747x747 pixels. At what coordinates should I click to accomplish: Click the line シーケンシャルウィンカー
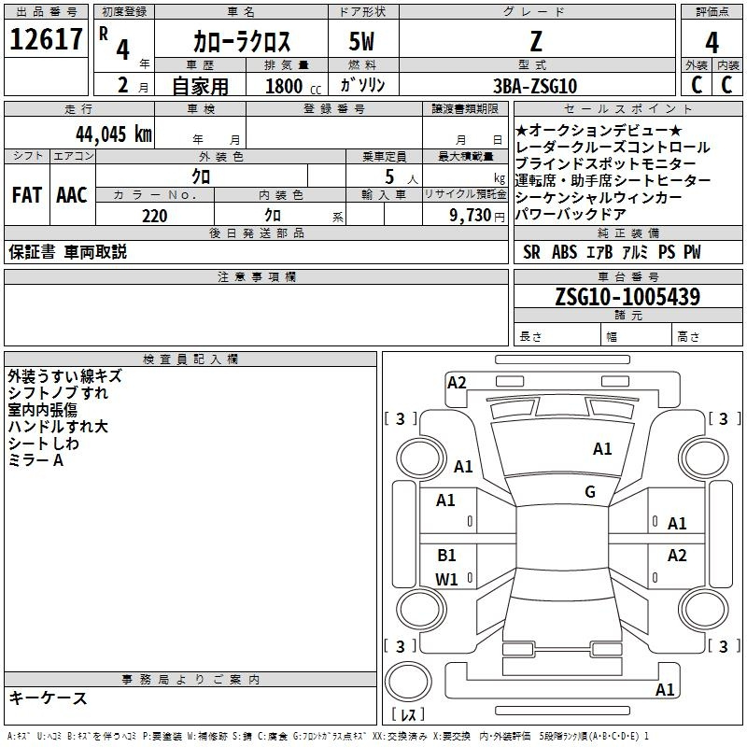[599, 197]
